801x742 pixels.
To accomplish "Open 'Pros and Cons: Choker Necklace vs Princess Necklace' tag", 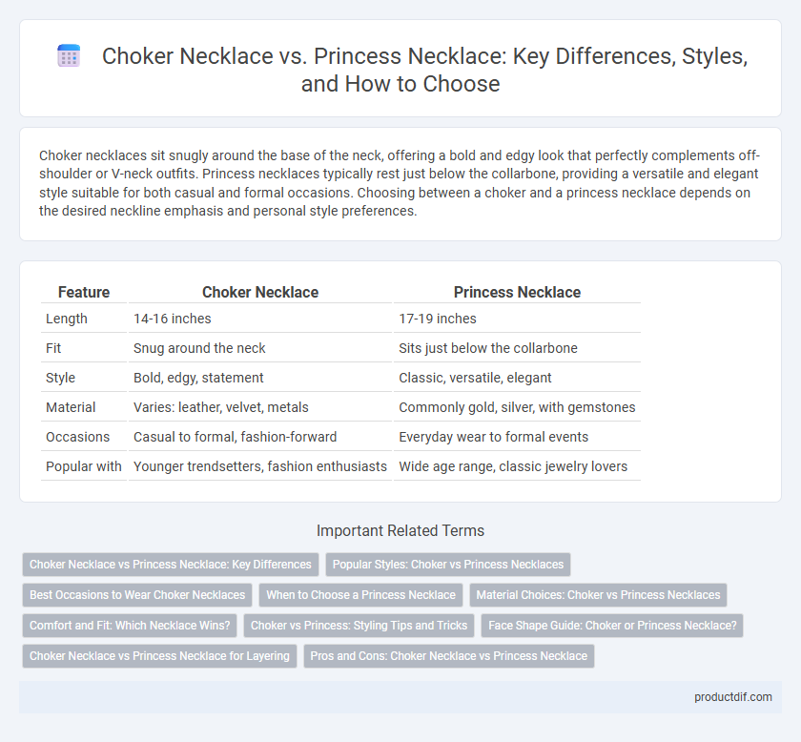I will (449, 655).
